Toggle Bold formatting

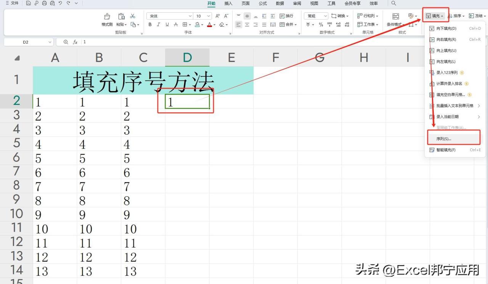pos(150,24)
